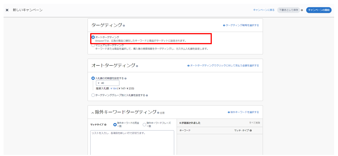This screenshot has width=338, height=156.
Task: Click the default bid input showing 40
Action: 108,83
